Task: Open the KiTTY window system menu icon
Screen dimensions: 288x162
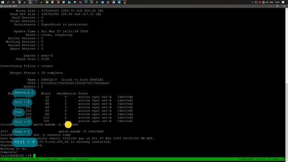Action: [x=1, y=6]
